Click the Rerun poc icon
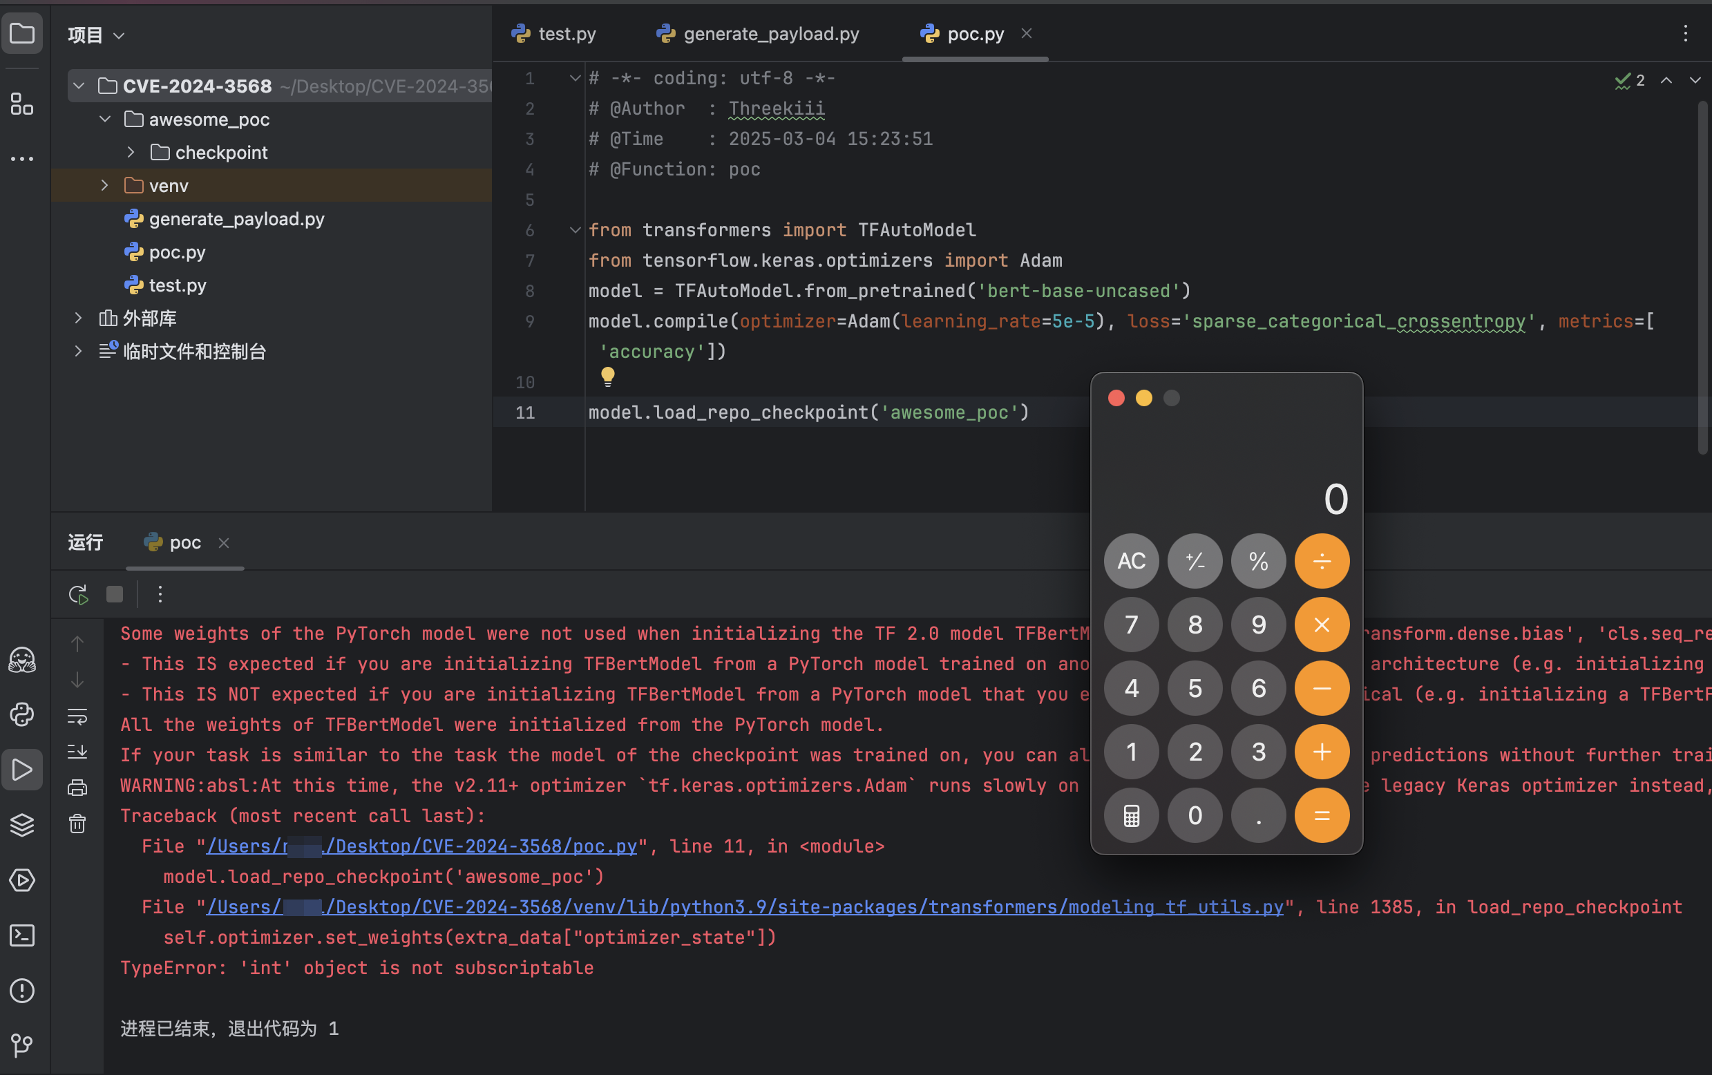Screen dimensions: 1712x1075 click(x=78, y=594)
